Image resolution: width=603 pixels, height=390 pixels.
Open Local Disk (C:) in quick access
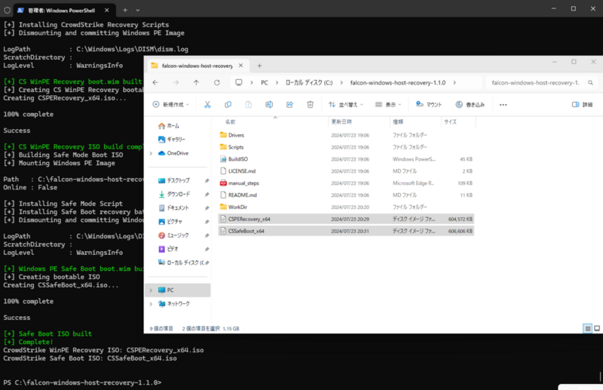[x=181, y=263]
